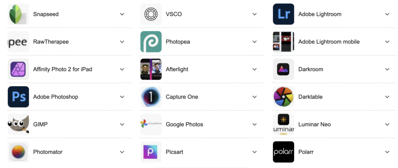398x168 pixels.
Task: Click the RawTherapee name link
Action: [x=51, y=42]
